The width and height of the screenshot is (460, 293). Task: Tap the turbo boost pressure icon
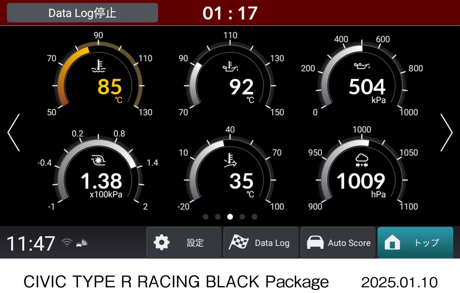(x=98, y=160)
